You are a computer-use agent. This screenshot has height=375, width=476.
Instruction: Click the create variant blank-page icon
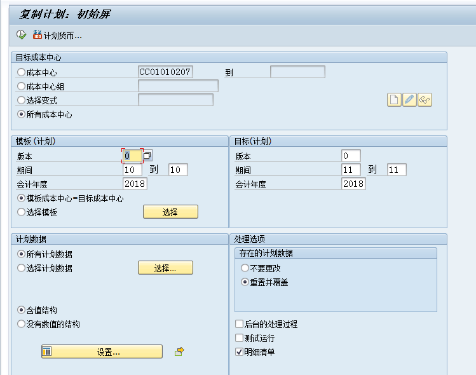pyautogui.click(x=394, y=100)
